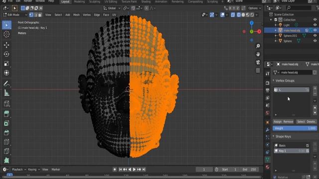319x179 pixels.
Task: Play the animation forward
Action: (x=134, y=170)
